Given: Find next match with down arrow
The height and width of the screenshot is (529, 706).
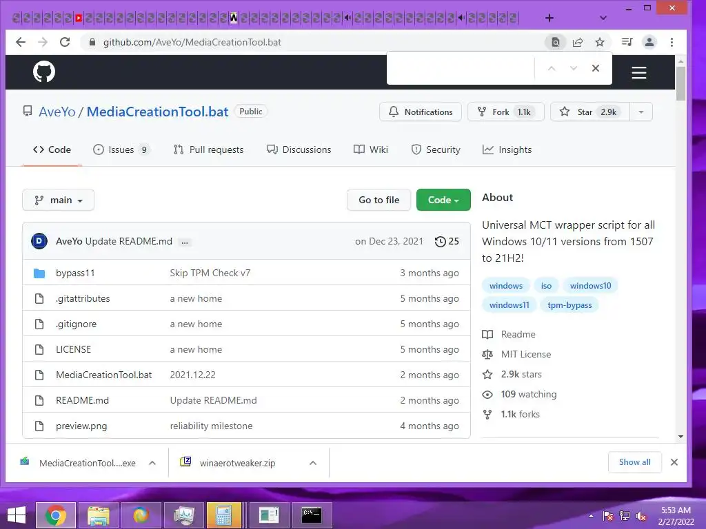Looking at the screenshot, I should (574, 68).
